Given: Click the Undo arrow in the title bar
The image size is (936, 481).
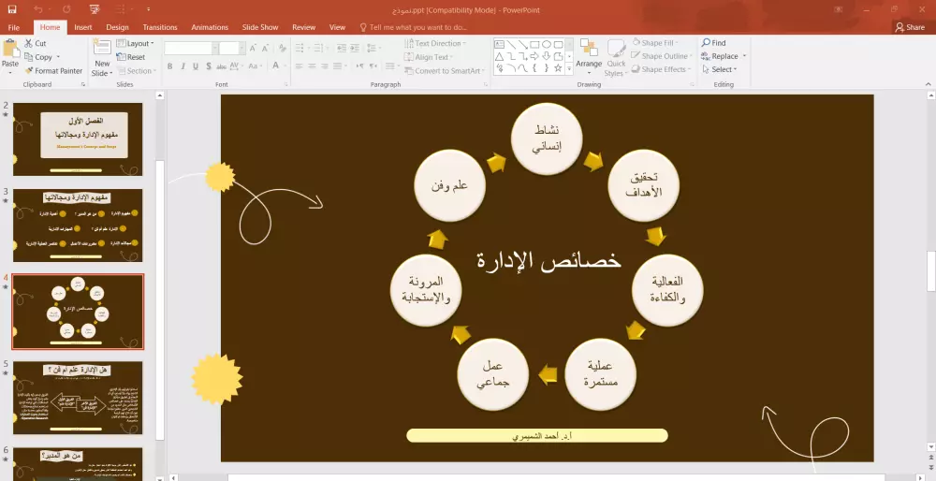Looking at the screenshot, I should [38, 9].
